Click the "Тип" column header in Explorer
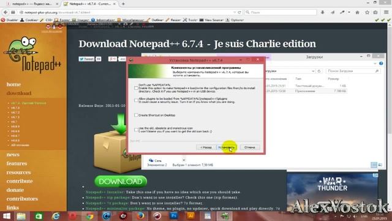 tap(298, 79)
